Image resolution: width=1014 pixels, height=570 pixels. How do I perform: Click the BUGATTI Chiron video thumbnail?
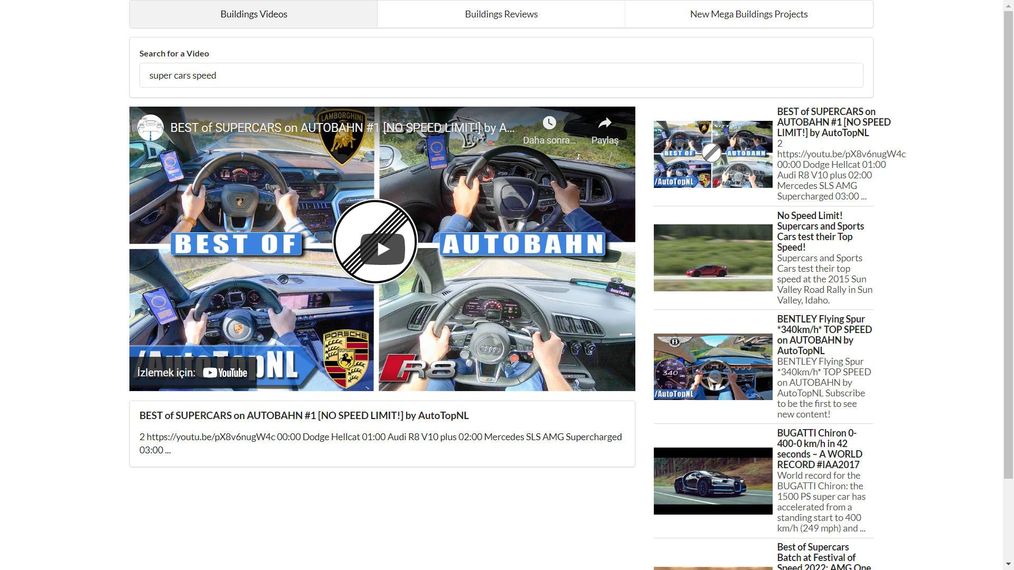[710, 480]
